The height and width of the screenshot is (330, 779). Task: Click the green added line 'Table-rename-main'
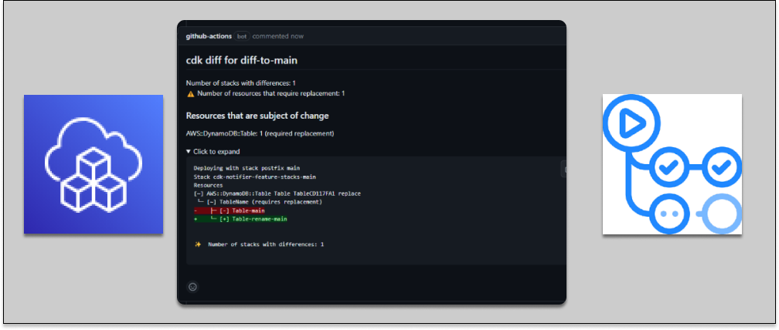coord(240,219)
